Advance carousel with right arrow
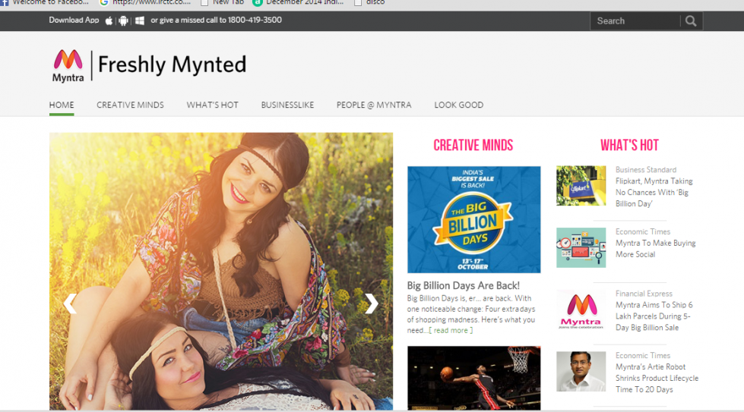Image resolution: width=744 pixels, height=412 pixels. pyautogui.click(x=371, y=303)
